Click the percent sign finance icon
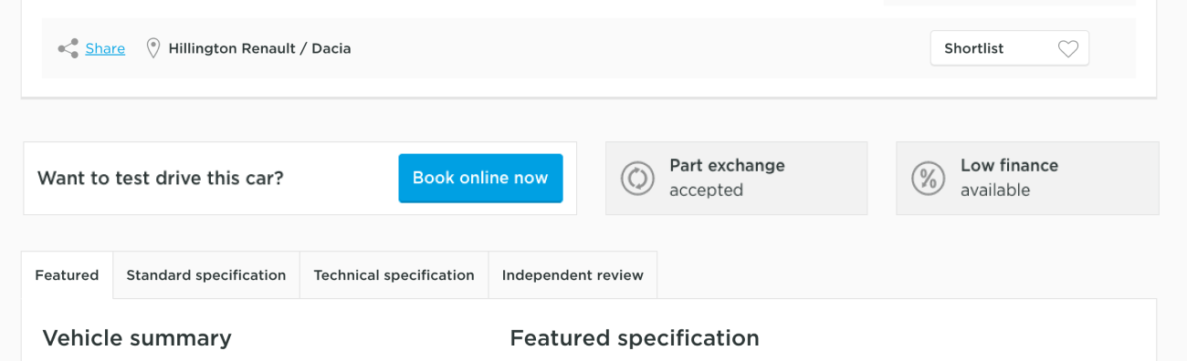The width and height of the screenshot is (1187, 361). click(x=928, y=178)
